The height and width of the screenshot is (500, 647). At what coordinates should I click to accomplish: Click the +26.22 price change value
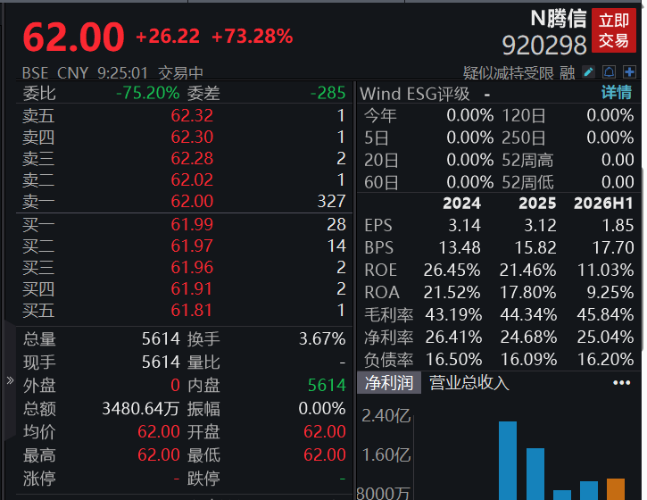point(168,37)
